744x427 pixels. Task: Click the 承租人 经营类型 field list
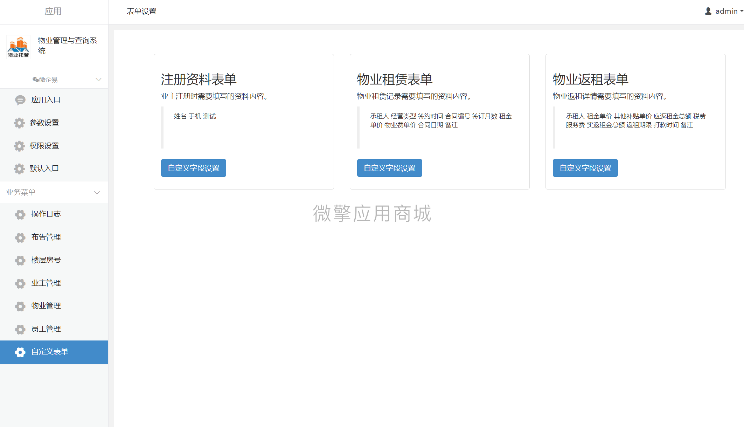441,120
